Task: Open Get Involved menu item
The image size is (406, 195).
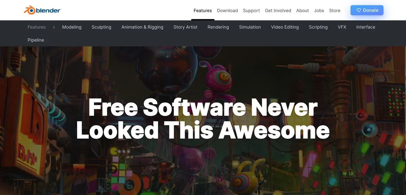Action: (278, 10)
